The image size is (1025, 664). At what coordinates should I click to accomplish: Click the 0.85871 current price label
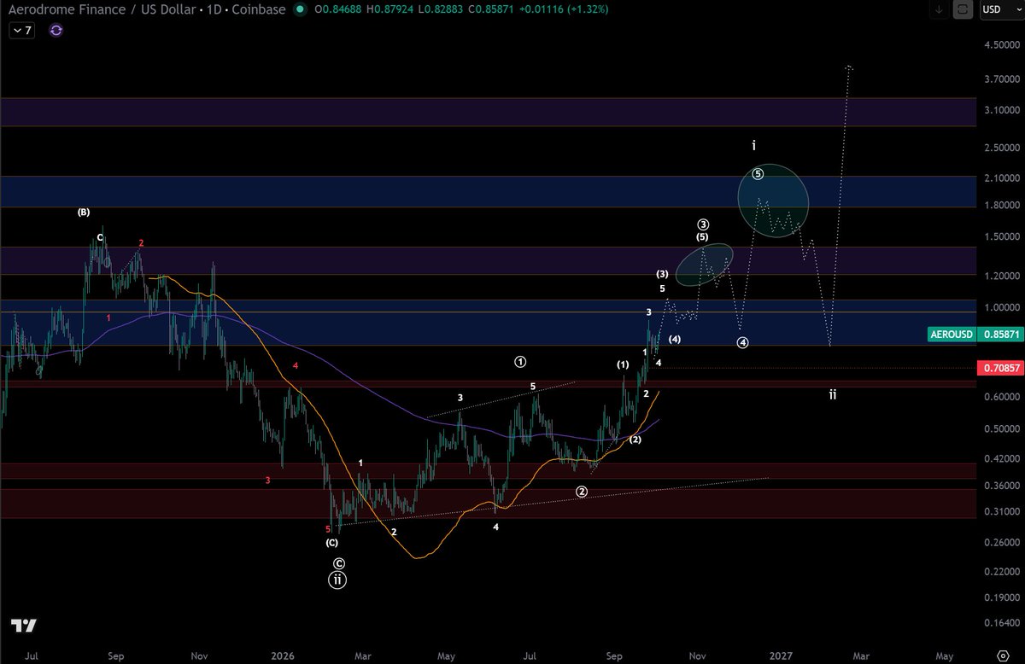pyautogui.click(x=1000, y=335)
